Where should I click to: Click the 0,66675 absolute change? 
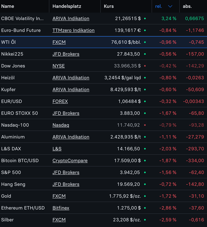[x=195, y=19]
